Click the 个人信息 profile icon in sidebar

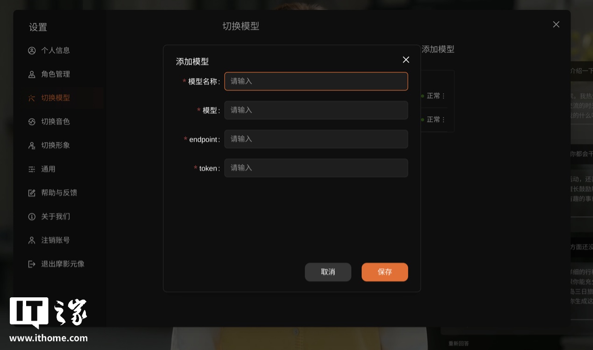32,50
